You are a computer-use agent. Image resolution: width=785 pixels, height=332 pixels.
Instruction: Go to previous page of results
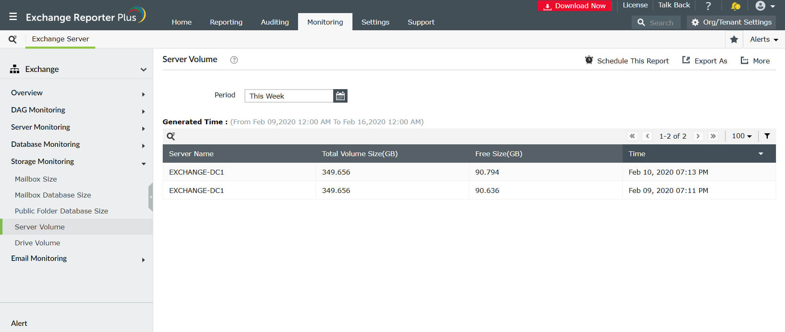click(x=647, y=136)
